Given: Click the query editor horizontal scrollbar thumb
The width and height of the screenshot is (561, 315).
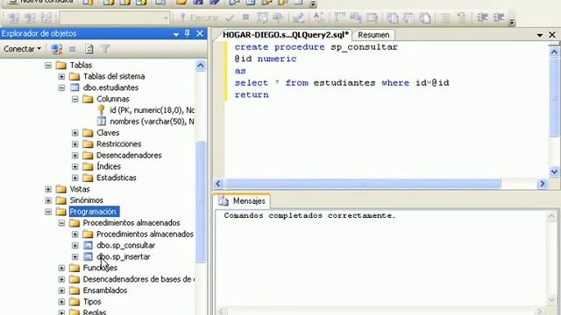Looking at the screenshot, I should click(x=363, y=184).
